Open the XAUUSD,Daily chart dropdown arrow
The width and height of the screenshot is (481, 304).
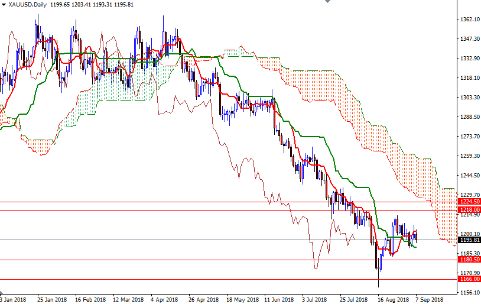pyautogui.click(x=4, y=5)
